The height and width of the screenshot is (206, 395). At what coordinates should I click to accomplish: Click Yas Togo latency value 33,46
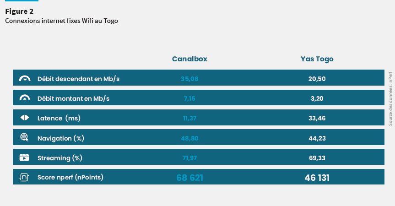click(x=317, y=118)
